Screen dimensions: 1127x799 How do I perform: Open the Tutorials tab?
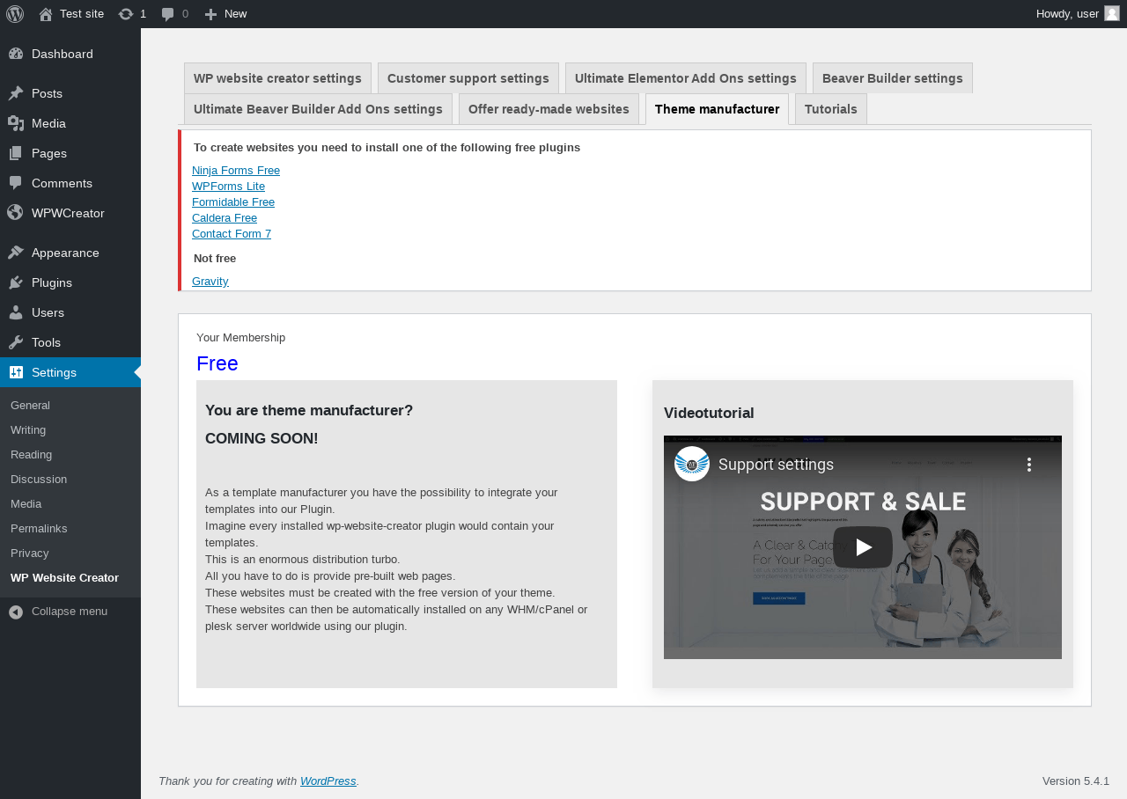click(x=831, y=109)
